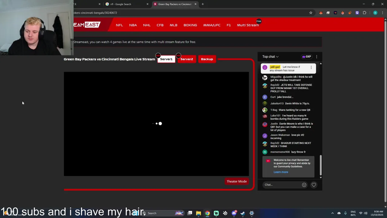Switch to the Backup stream
This screenshot has height=218, width=387.
click(x=207, y=59)
